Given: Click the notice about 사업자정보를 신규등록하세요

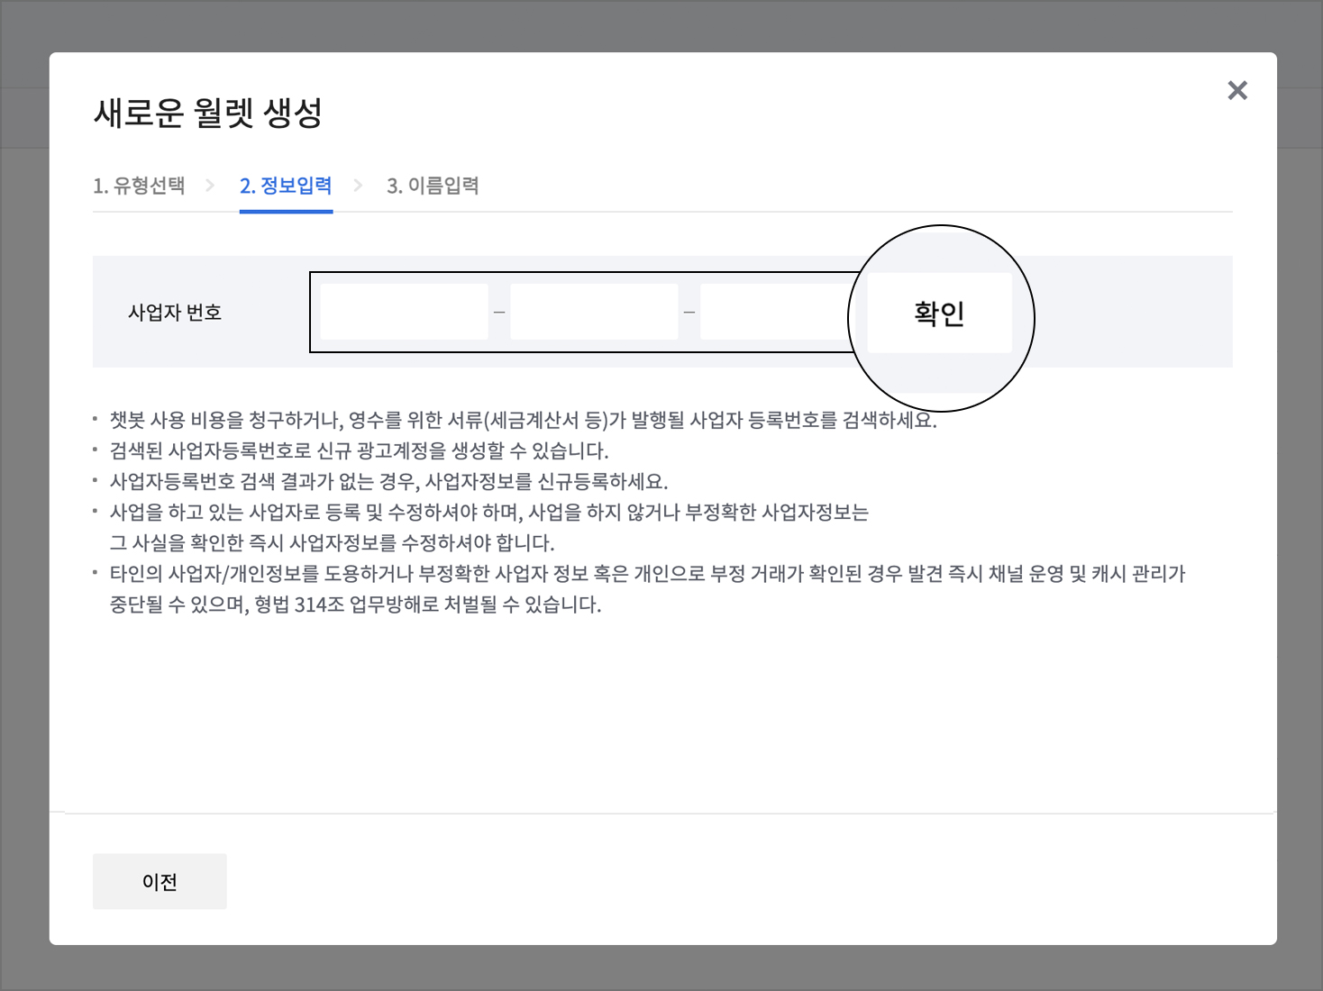Looking at the screenshot, I should click(388, 481).
